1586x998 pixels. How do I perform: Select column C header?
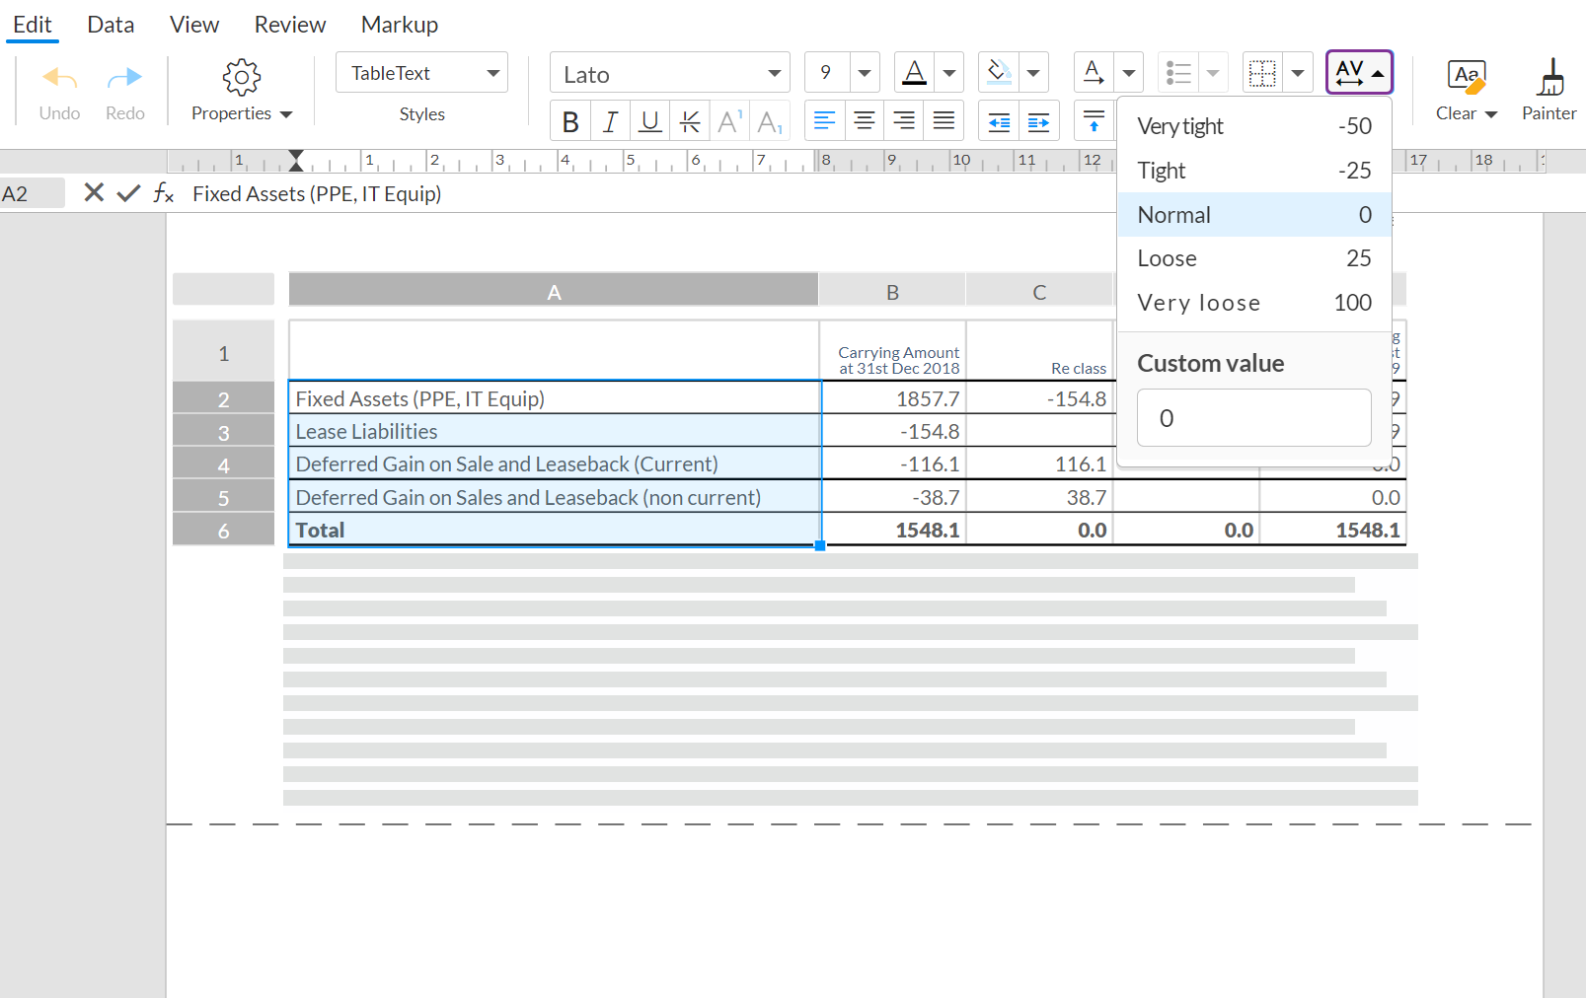coord(1039,291)
